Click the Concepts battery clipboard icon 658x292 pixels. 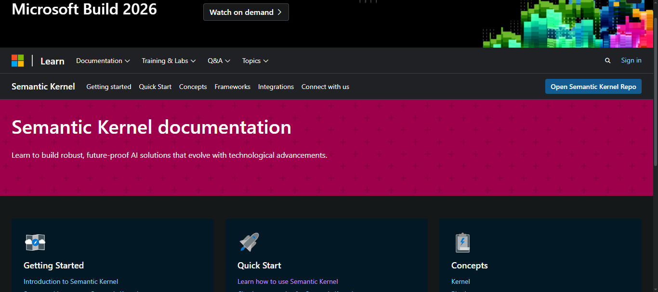tap(462, 242)
